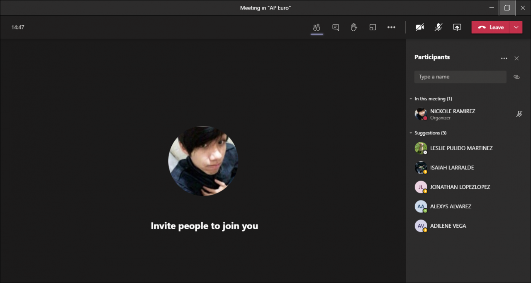Collapse the Suggestions section
531x283 pixels.
(x=428, y=133)
